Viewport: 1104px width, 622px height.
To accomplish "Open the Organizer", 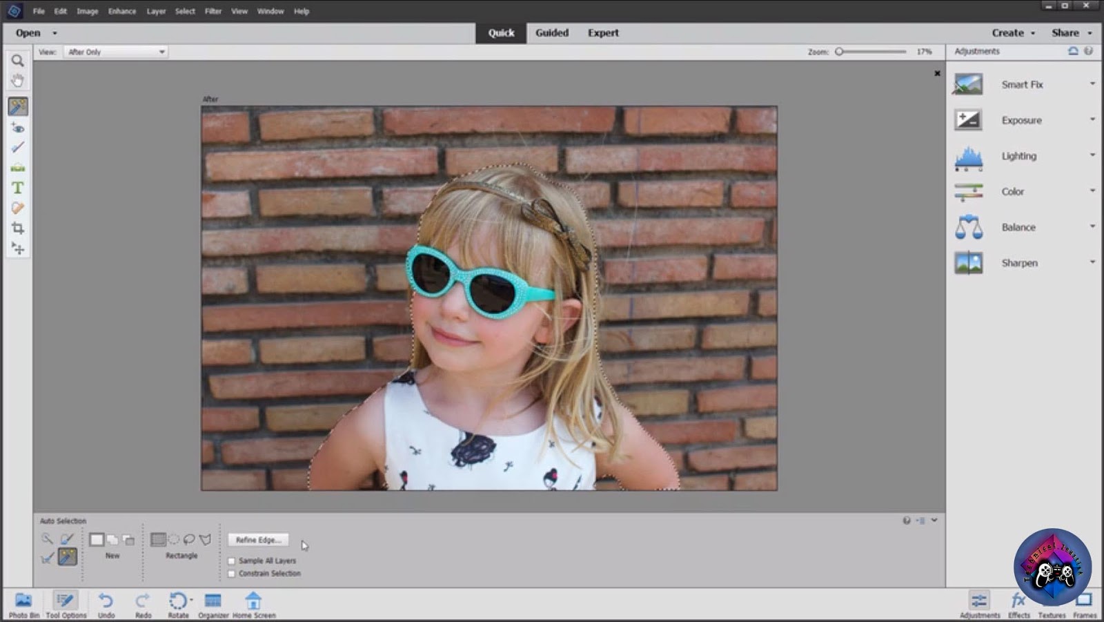I will 213,602.
